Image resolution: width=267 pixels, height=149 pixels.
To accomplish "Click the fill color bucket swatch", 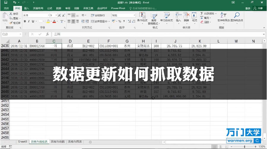I will point(48,21).
